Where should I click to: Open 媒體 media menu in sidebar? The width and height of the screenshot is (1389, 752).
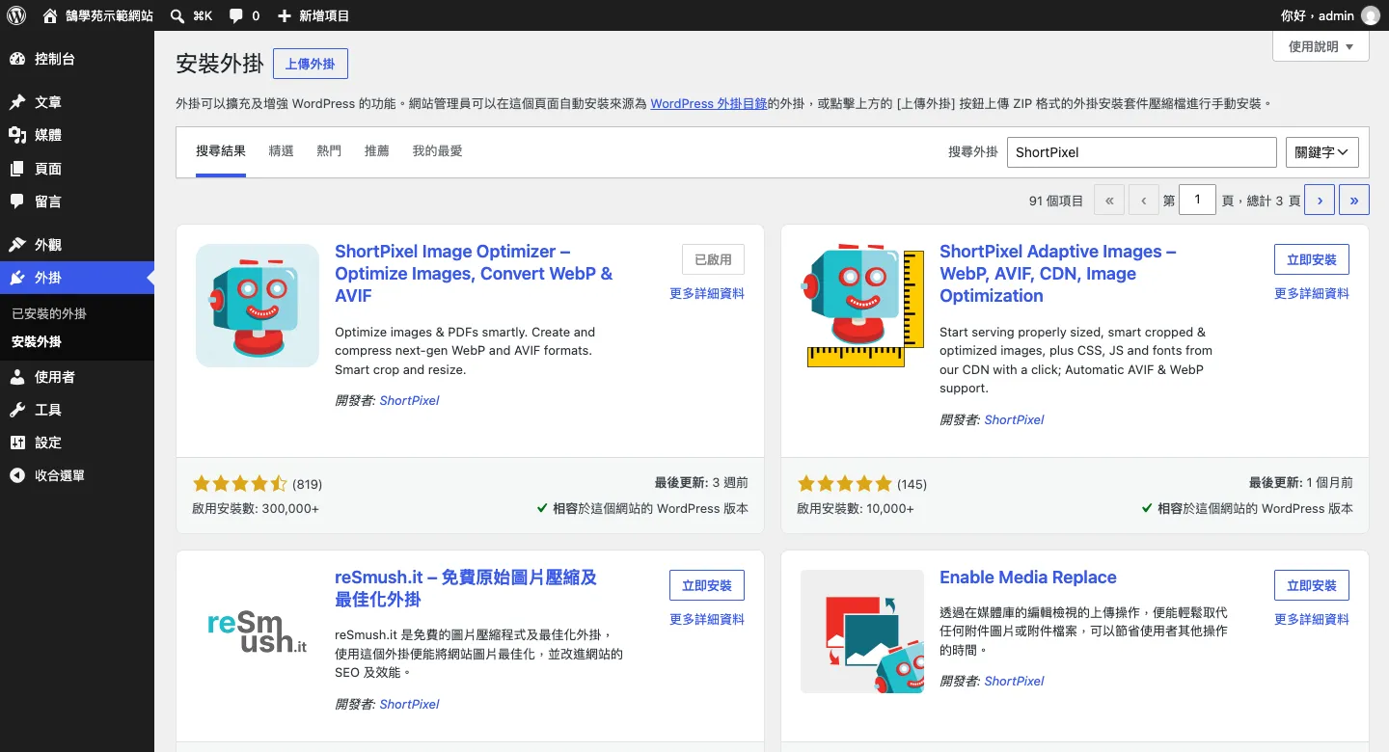tap(77, 135)
